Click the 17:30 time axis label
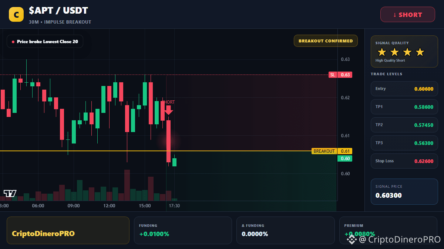 [174, 206]
